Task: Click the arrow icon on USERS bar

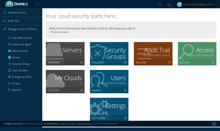Action: pos(125,90)
